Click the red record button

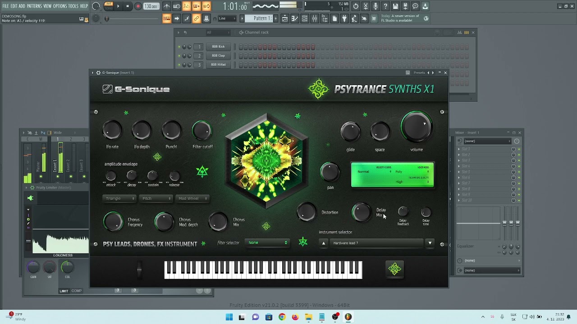click(x=138, y=6)
